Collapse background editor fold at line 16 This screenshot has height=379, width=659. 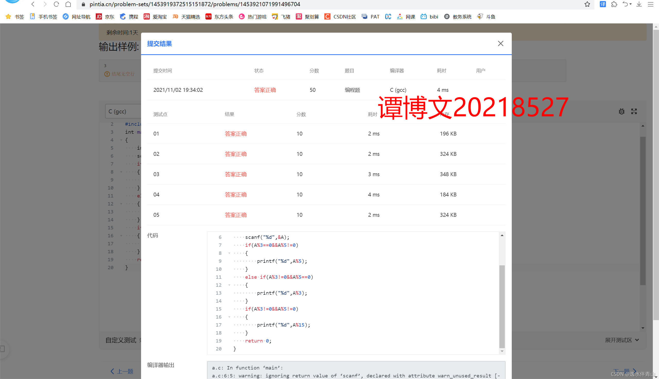pos(121,236)
